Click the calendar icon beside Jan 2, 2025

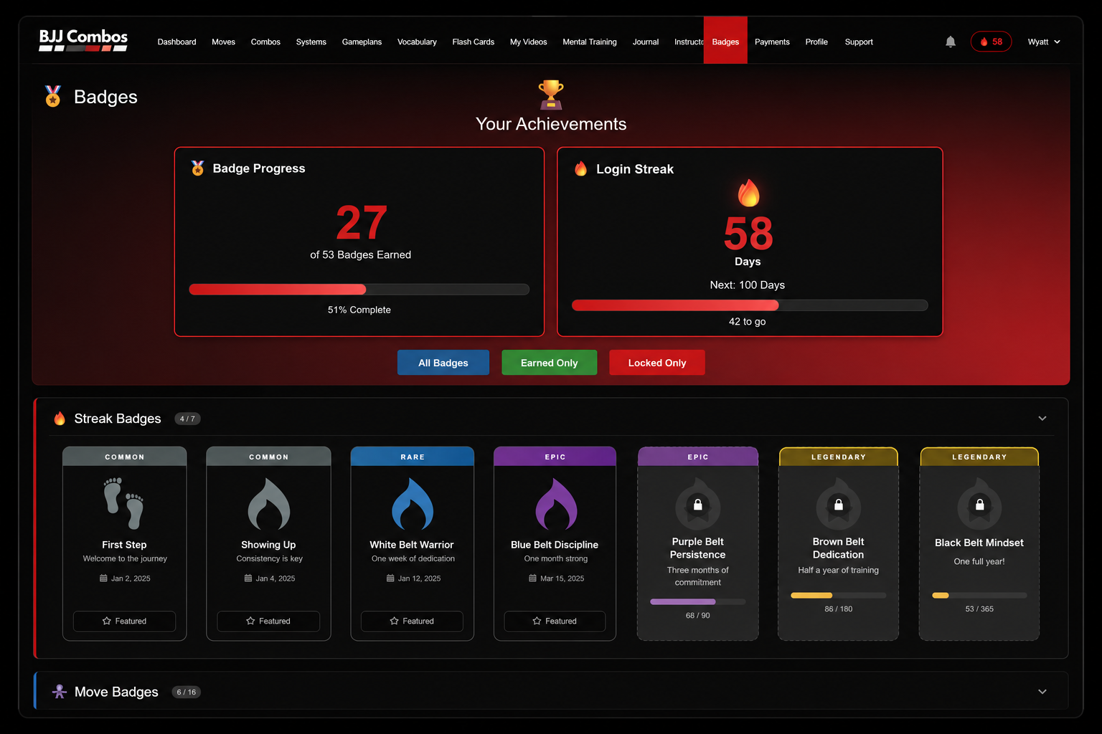tap(103, 578)
